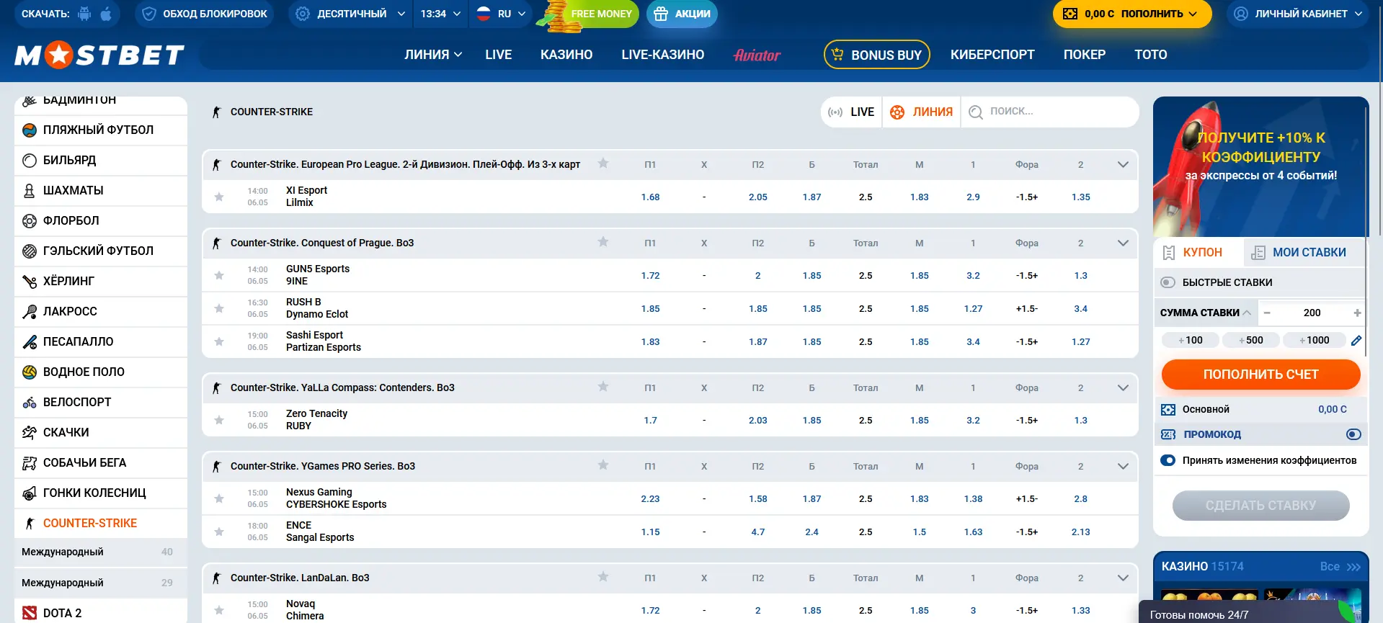Go to LIVE in main menu

(x=499, y=55)
